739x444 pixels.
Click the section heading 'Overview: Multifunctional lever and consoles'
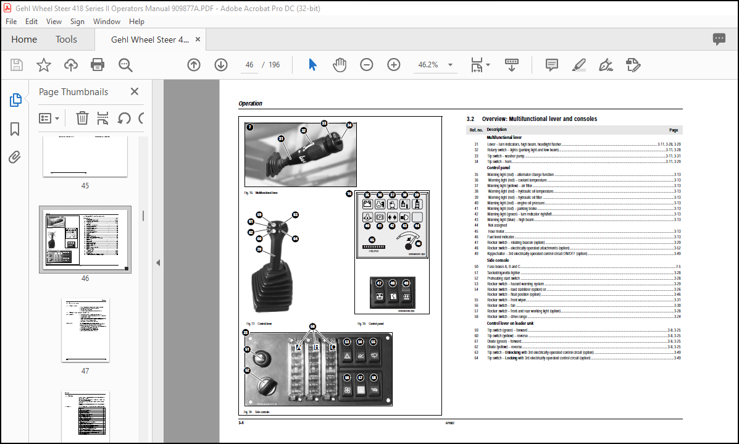point(539,119)
